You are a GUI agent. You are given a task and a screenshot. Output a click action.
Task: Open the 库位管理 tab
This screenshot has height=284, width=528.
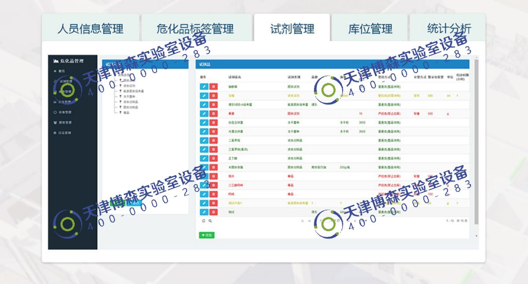click(x=370, y=29)
